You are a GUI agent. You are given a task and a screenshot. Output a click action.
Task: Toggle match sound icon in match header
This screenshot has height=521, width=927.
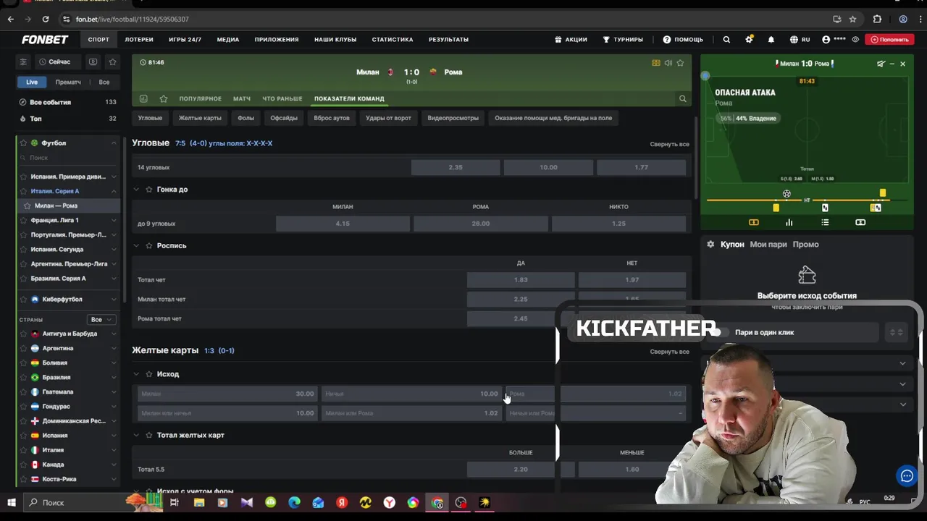(x=668, y=63)
